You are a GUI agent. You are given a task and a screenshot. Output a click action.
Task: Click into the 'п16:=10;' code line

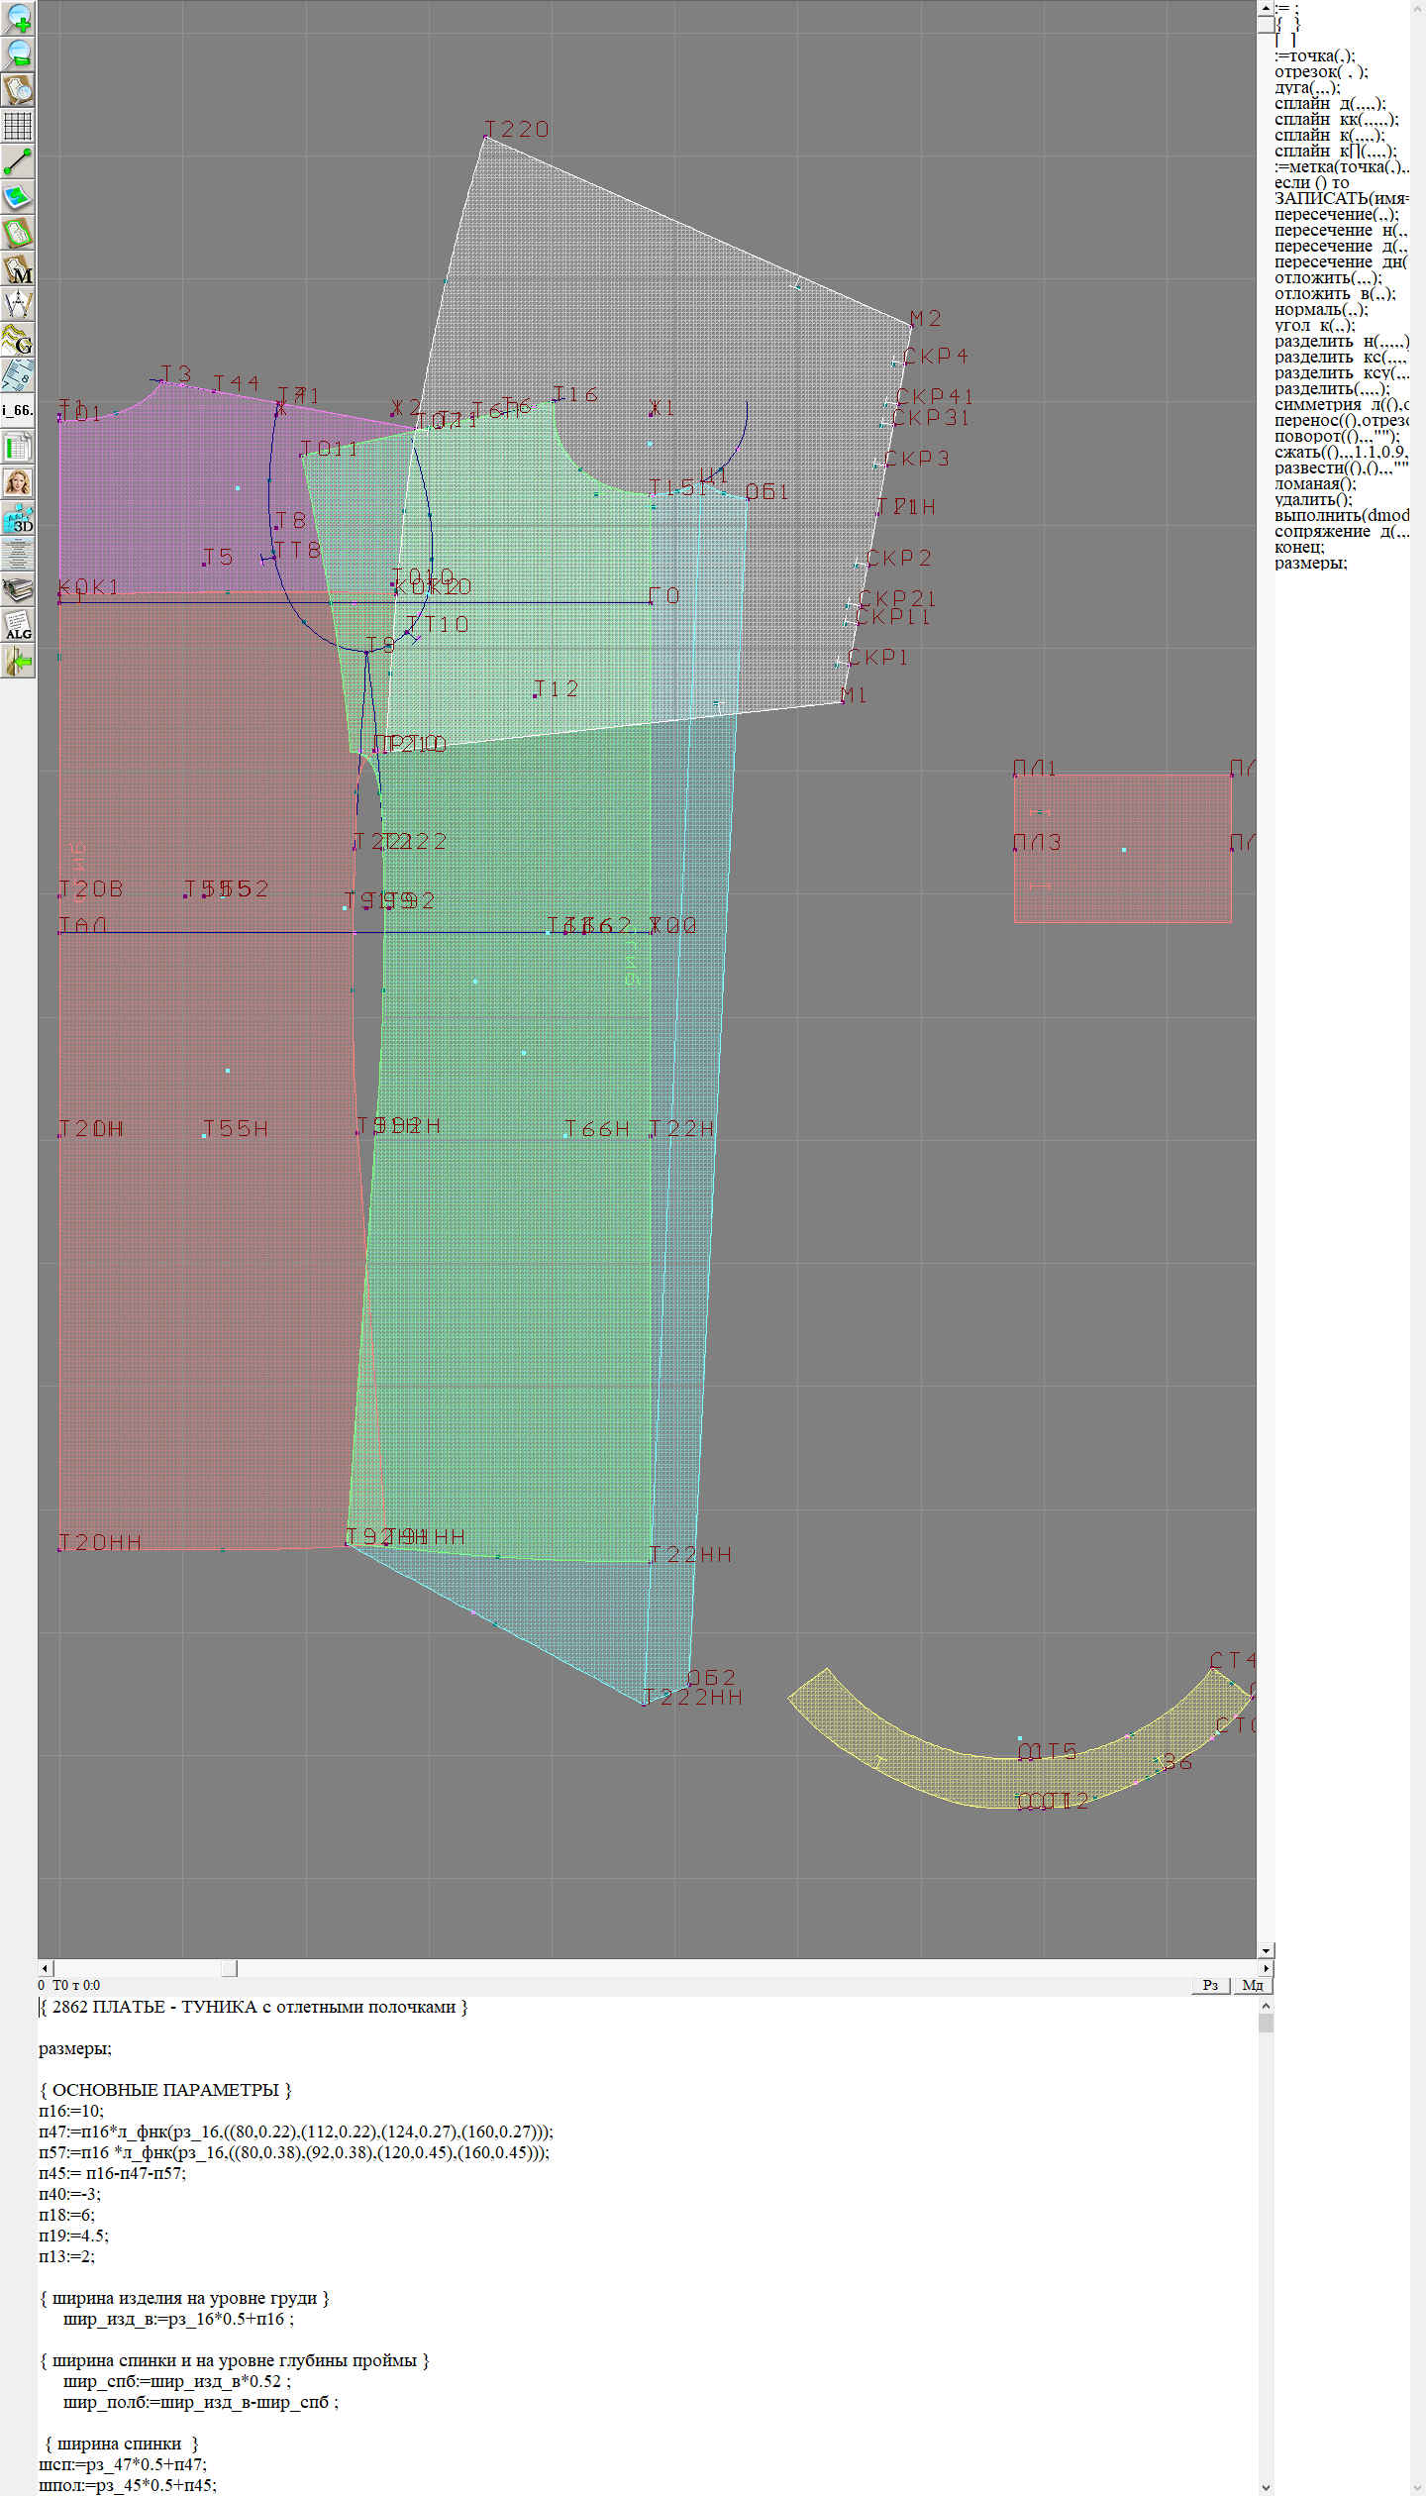click(x=70, y=2111)
